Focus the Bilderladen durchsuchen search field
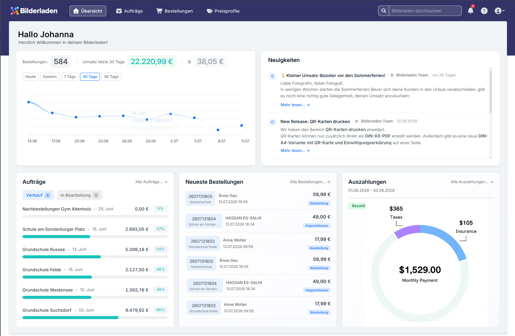515x336 pixels. pyautogui.click(x=425, y=11)
